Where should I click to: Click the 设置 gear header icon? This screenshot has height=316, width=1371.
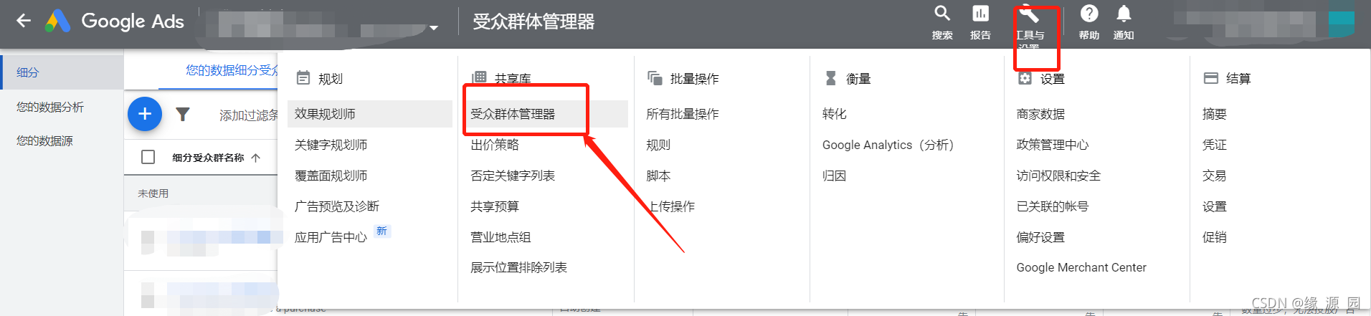[x=1025, y=77]
